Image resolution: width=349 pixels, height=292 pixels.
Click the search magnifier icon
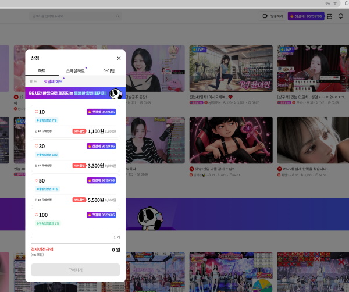(x=117, y=16)
